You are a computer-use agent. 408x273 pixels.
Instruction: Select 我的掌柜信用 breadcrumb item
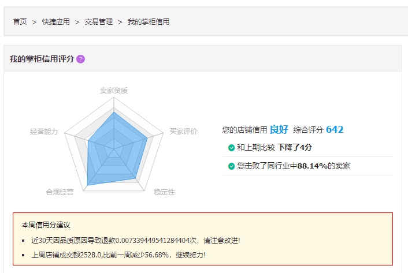tap(149, 22)
